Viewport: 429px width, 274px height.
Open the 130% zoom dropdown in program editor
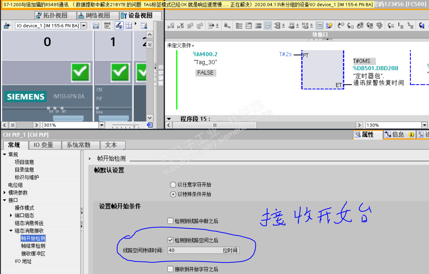(425, 125)
